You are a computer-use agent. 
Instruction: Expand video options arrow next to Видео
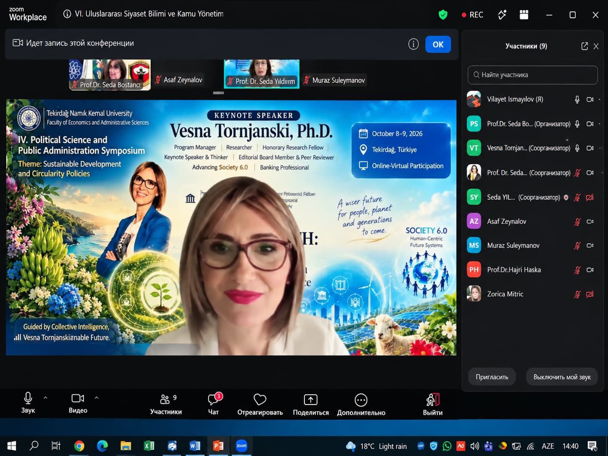(97, 397)
